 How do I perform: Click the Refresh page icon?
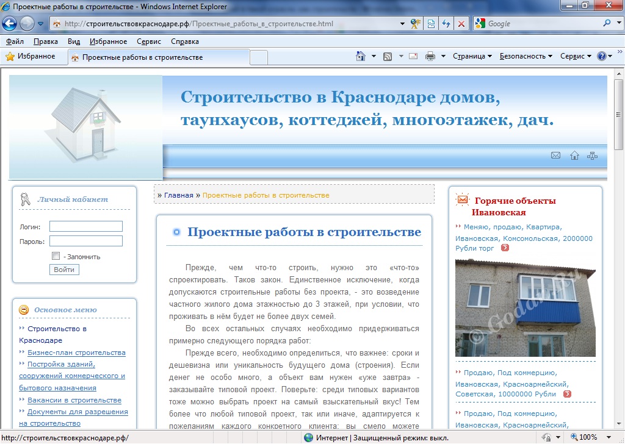pyautogui.click(x=446, y=24)
